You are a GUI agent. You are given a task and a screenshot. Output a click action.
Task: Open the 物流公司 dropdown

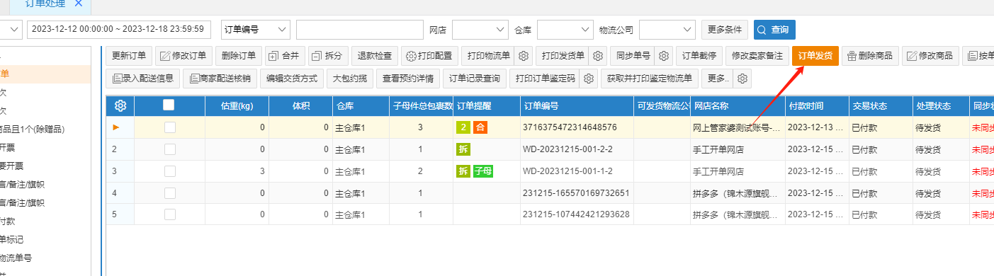(x=667, y=29)
